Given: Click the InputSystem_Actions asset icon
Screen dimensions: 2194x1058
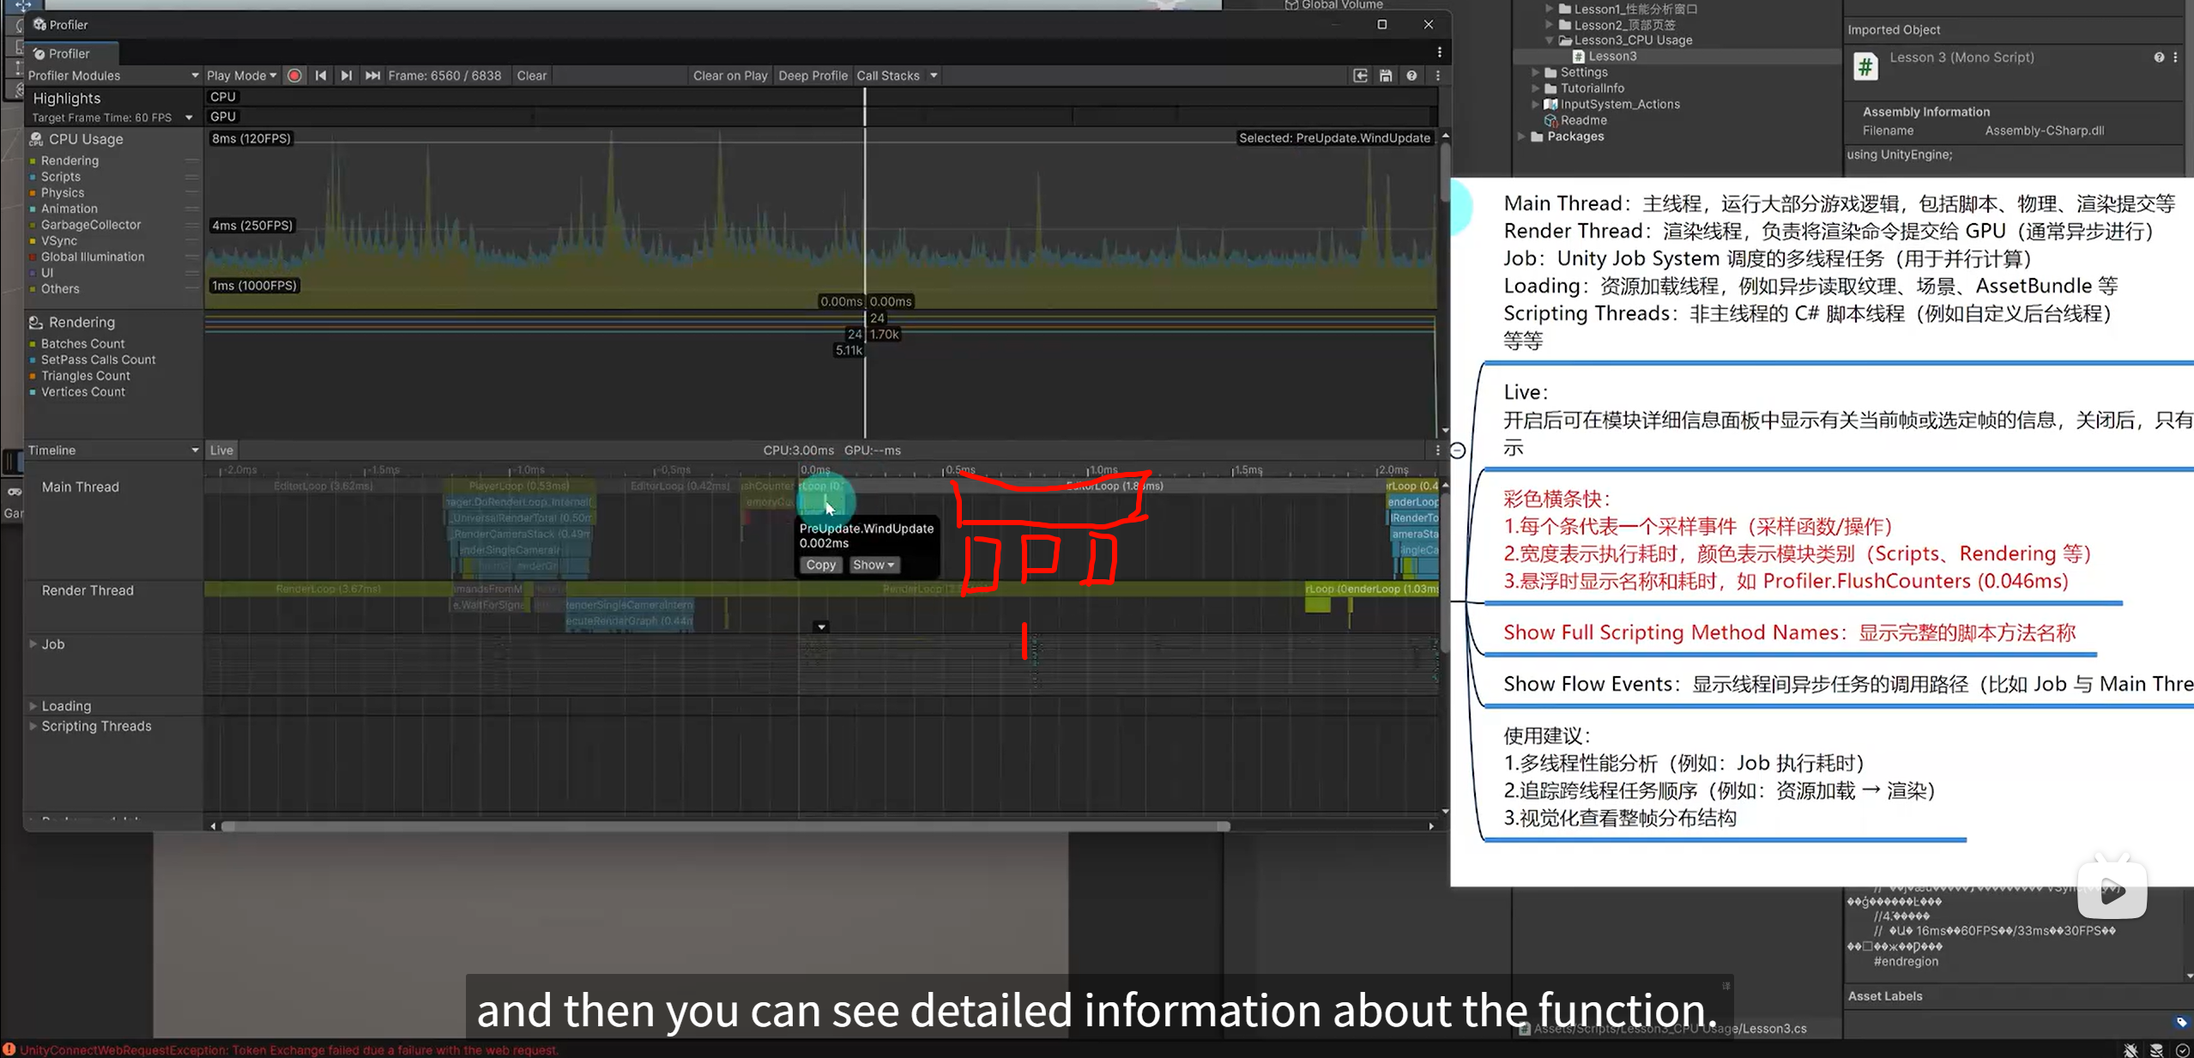Looking at the screenshot, I should tap(1550, 105).
